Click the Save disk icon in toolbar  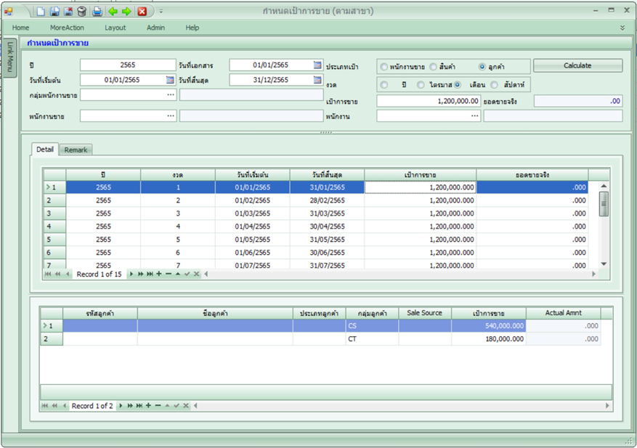click(54, 12)
